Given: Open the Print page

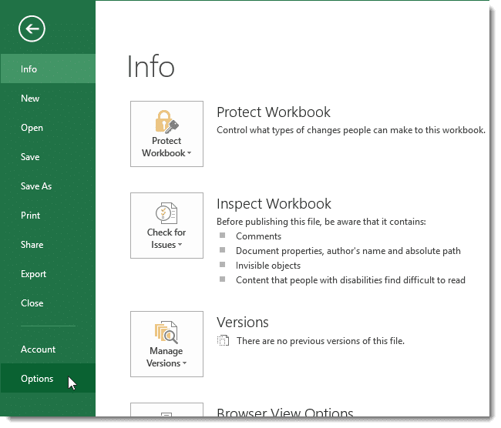Looking at the screenshot, I should click(x=31, y=216).
